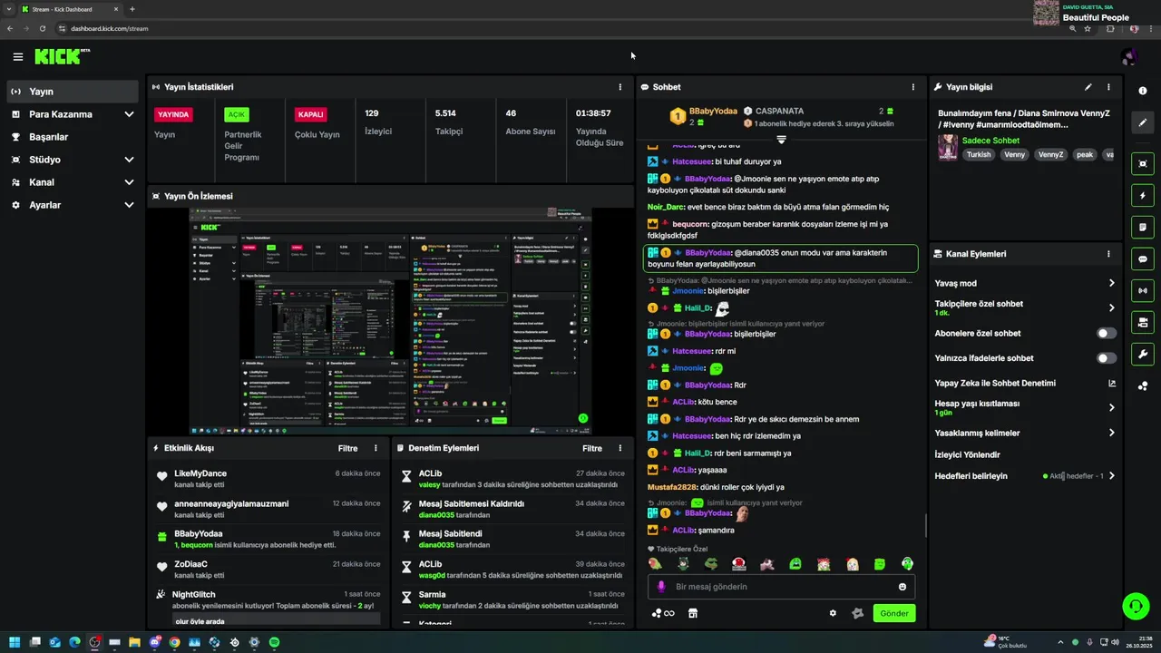Open Spotify from the taskbar
Viewport: 1161px width, 653px height.
[x=275, y=642]
